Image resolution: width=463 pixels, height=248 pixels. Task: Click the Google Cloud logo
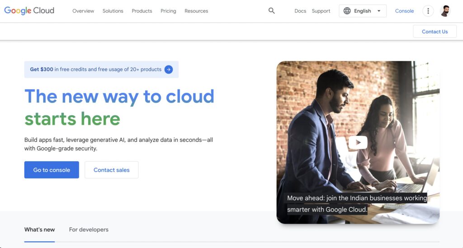point(29,11)
